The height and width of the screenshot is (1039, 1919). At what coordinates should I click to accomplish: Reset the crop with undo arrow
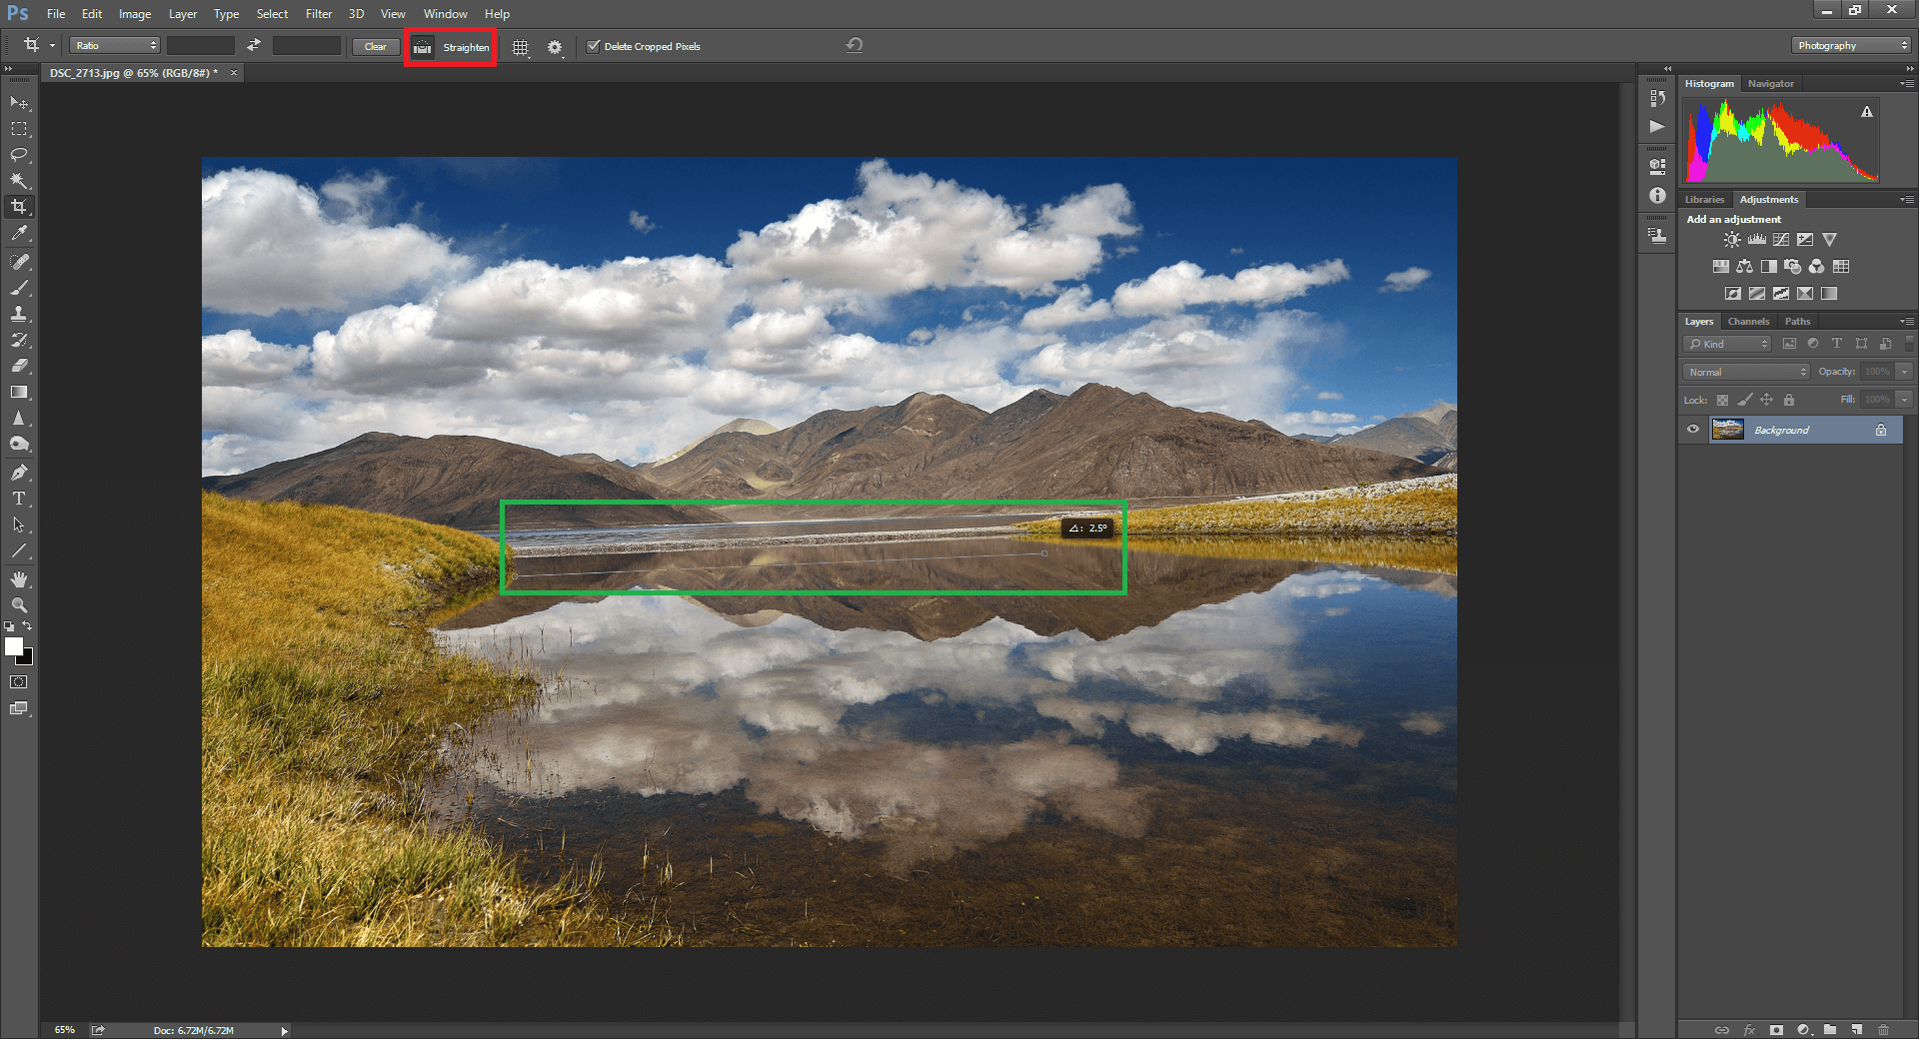(854, 45)
